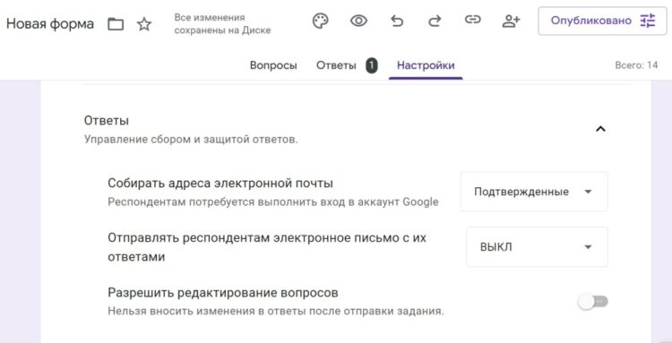The height and width of the screenshot is (343, 672).
Task: Select the Настройки tab
Action: (426, 65)
